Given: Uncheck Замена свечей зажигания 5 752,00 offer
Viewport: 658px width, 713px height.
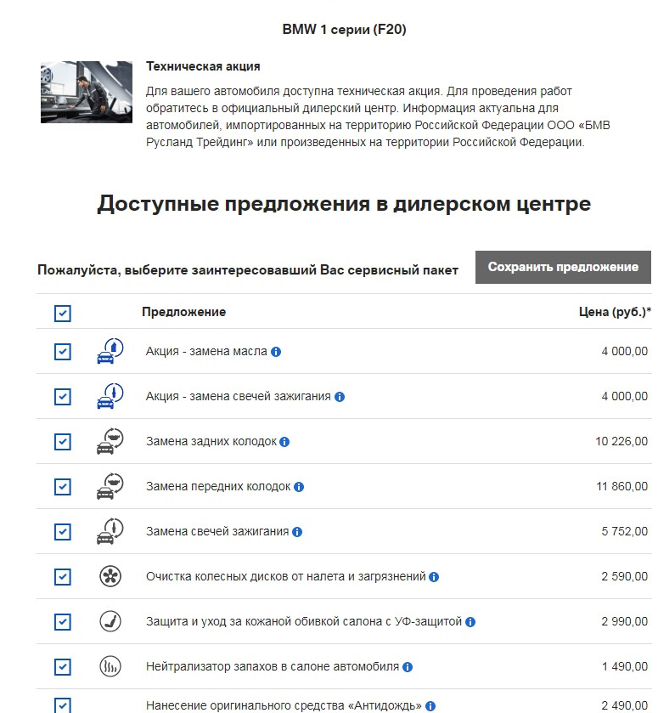Looking at the screenshot, I should 62,532.
